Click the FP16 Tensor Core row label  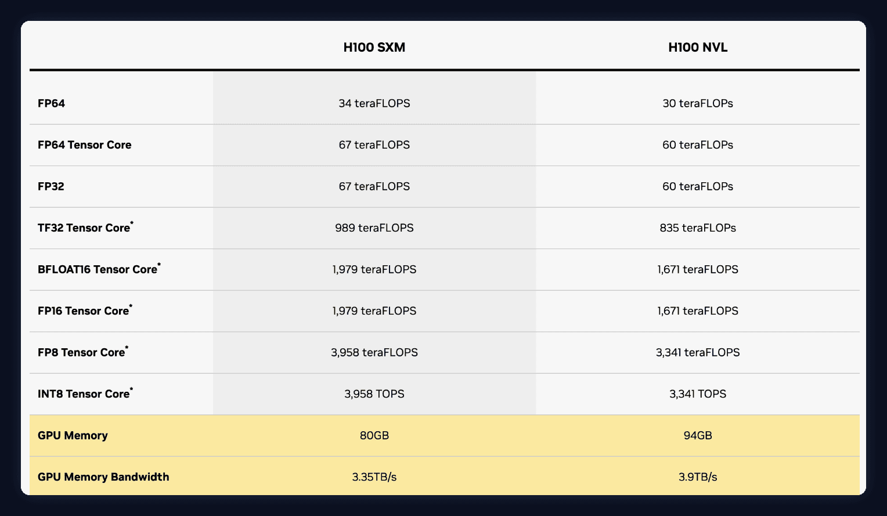[x=85, y=310]
